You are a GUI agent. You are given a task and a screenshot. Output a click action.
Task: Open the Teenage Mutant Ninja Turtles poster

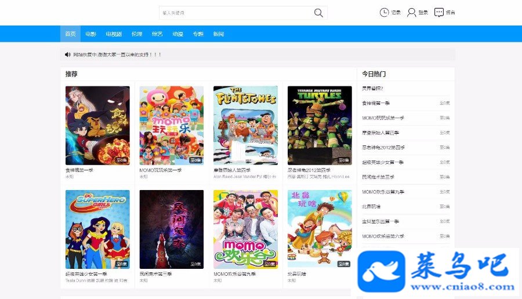pos(320,125)
